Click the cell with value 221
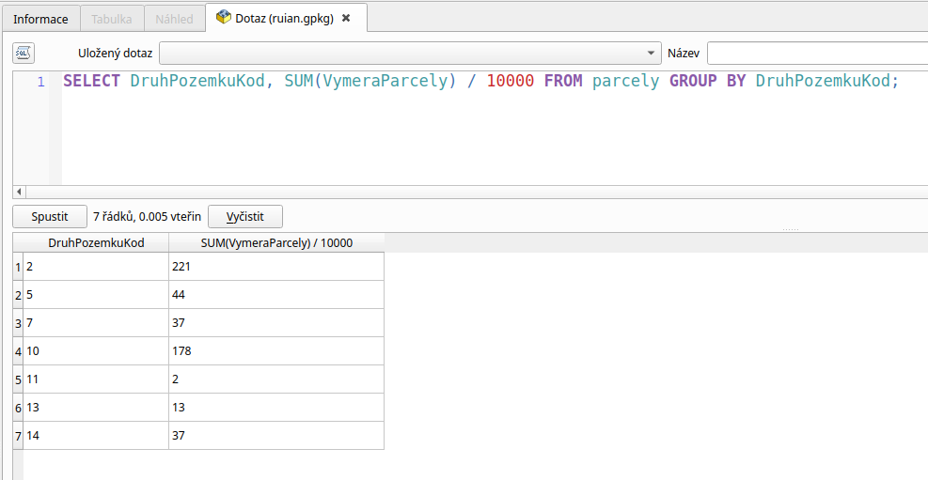The height and width of the screenshot is (480, 928). [276, 267]
